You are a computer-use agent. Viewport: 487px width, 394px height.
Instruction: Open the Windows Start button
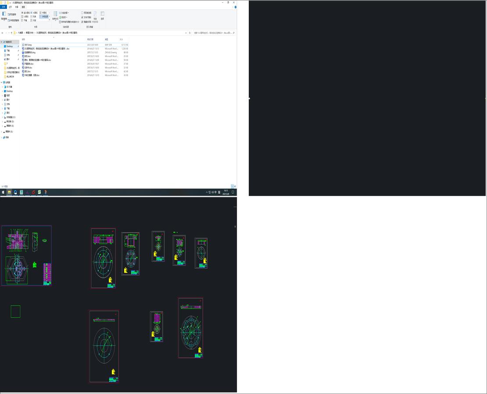3,192
